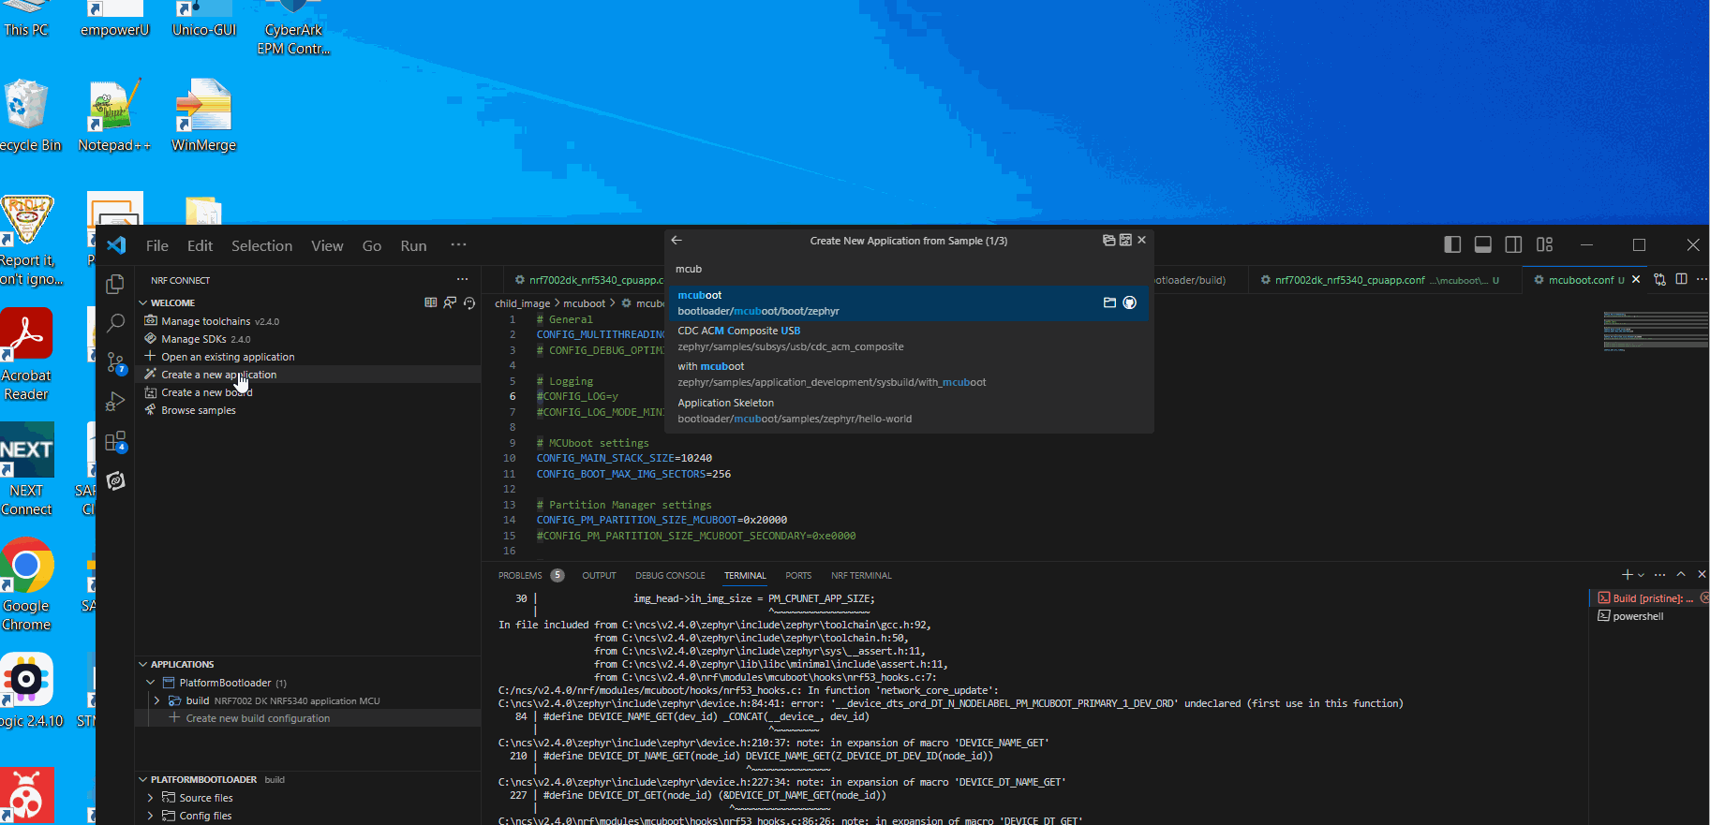Open Recycle Bin on desktop
Image resolution: width=1710 pixels, height=825 pixels.
[x=28, y=115]
